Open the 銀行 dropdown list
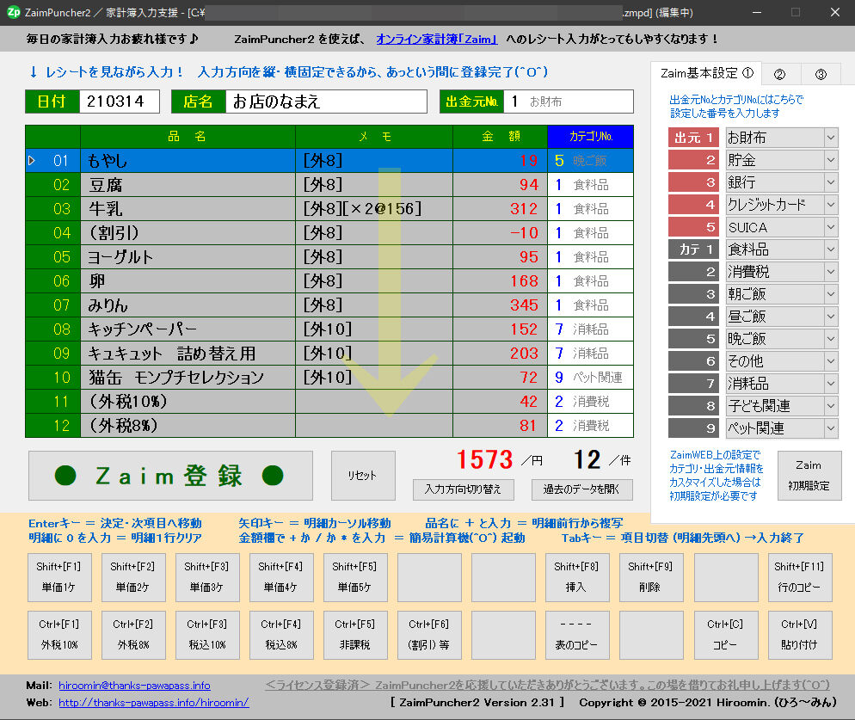This screenshot has height=720, width=855. (x=830, y=182)
